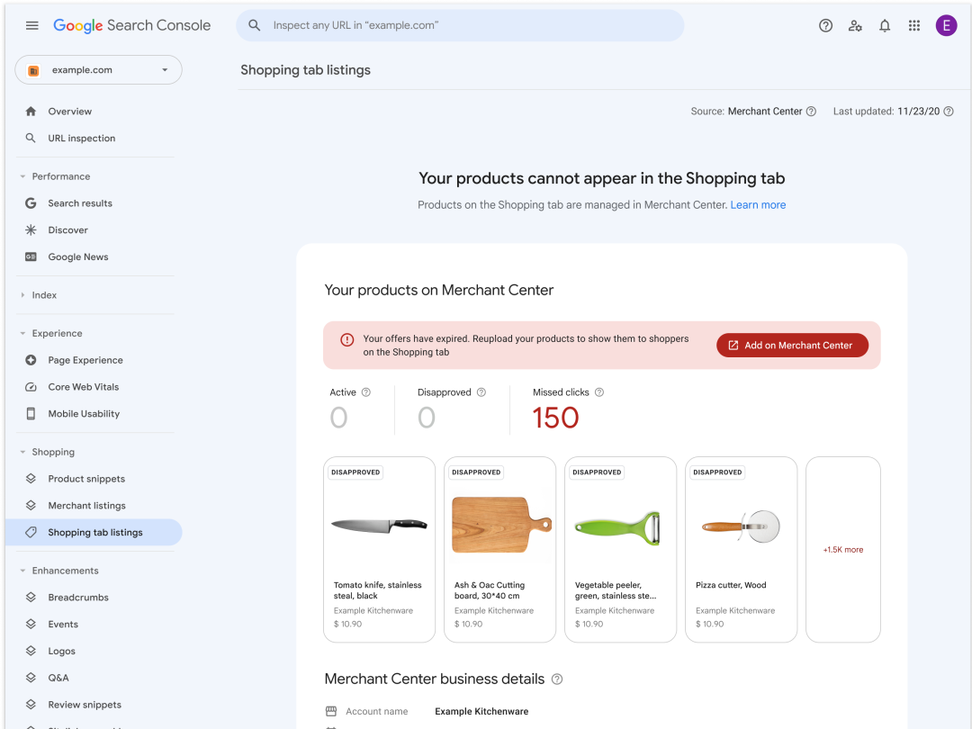Click Disapproved badge on Tomato knife card
Viewport: 972px width, 729px height.
(355, 472)
